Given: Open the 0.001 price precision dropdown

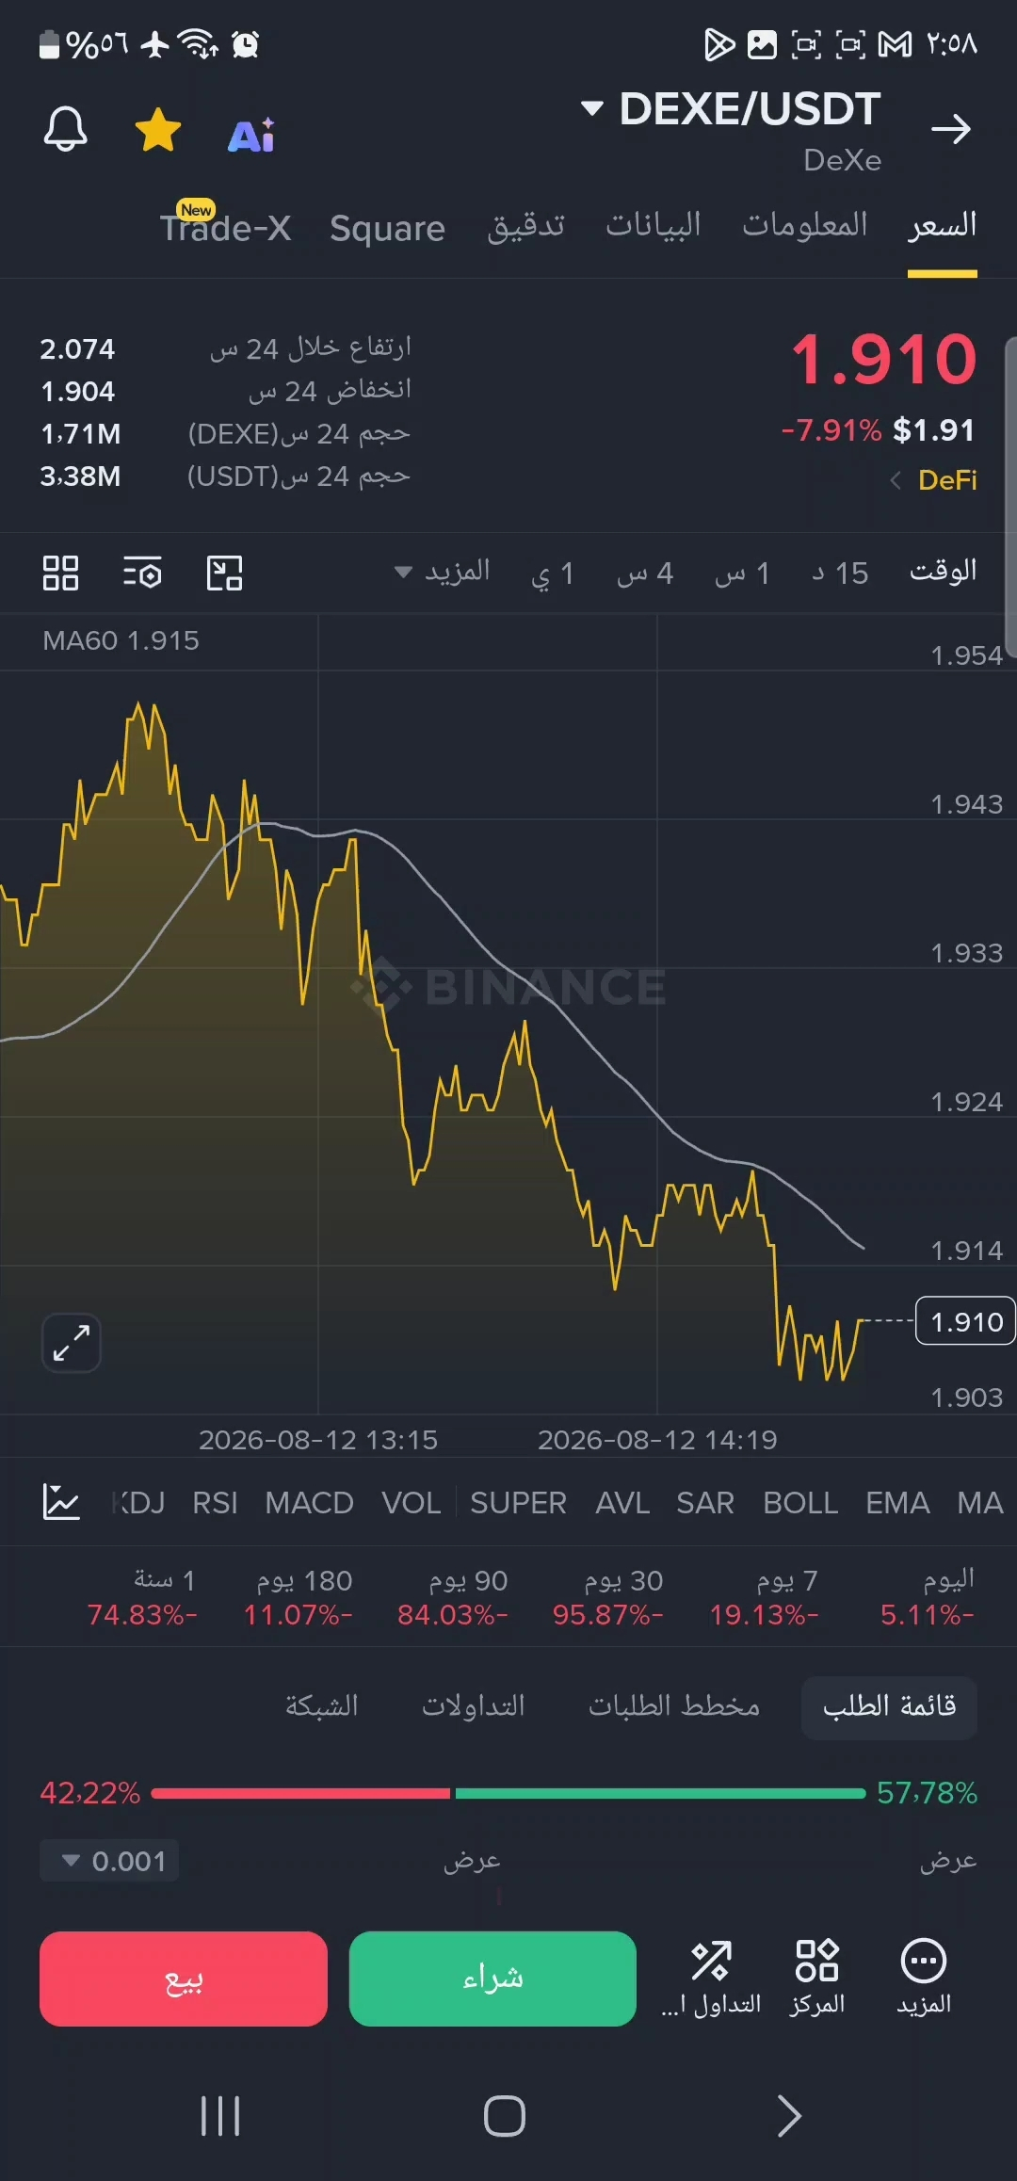Looking at the screenshot, I should [x=109, y=1861].
